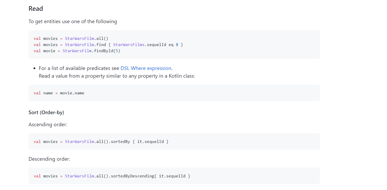The image size is (387, 190).
Task: Click the 'Descending order:' label
Action: [49, 159]
